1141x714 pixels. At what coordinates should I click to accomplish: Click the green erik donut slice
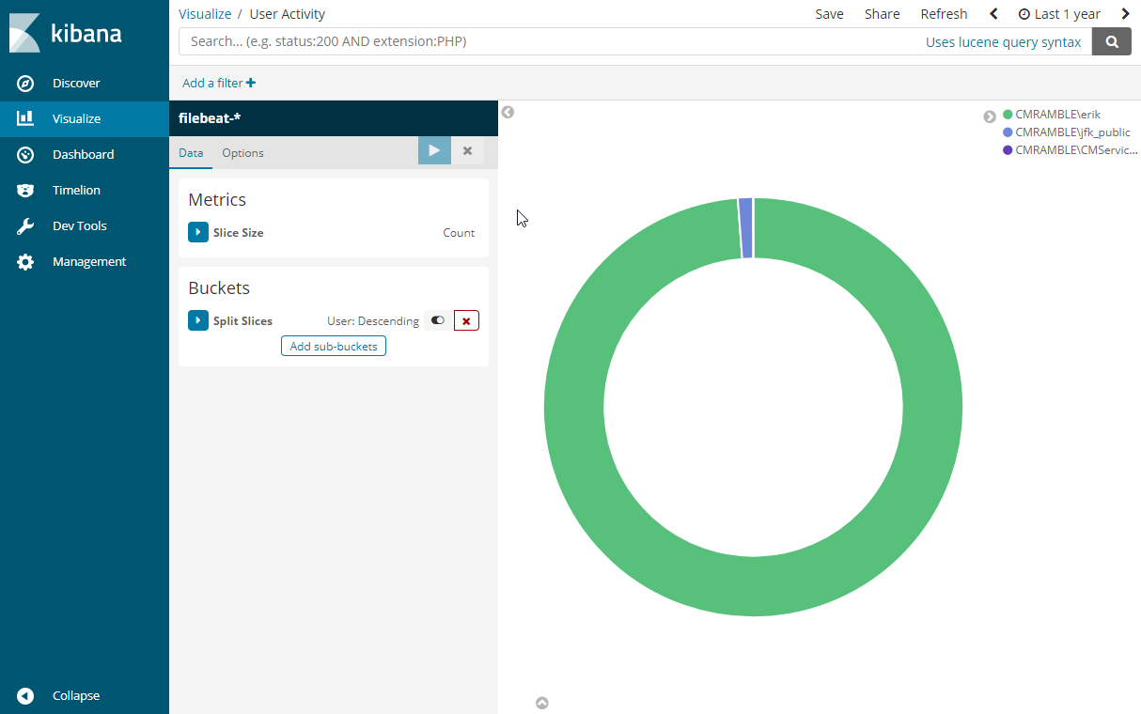753,587
